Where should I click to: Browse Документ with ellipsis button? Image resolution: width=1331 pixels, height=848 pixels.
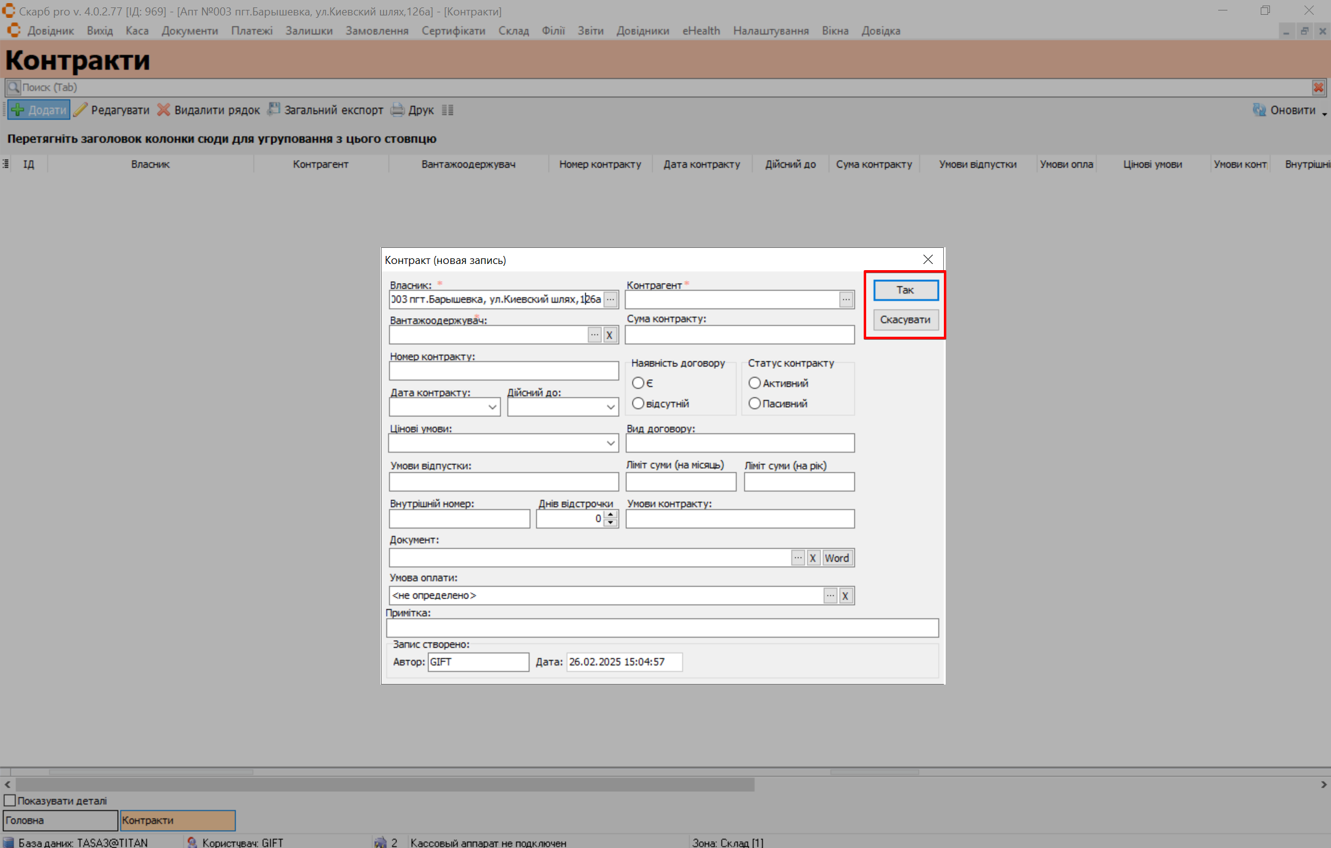point(798,558)
